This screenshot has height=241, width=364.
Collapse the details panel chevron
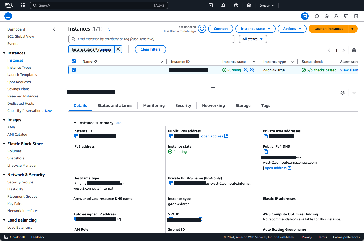[x=354, y=93]
